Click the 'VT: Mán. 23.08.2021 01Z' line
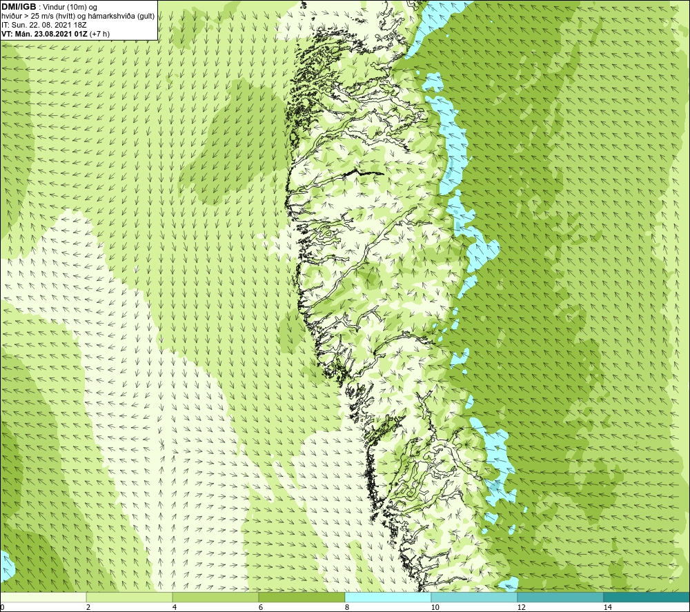Image resolution: width=690 pixels, height=612 pixels. (44, 34)
